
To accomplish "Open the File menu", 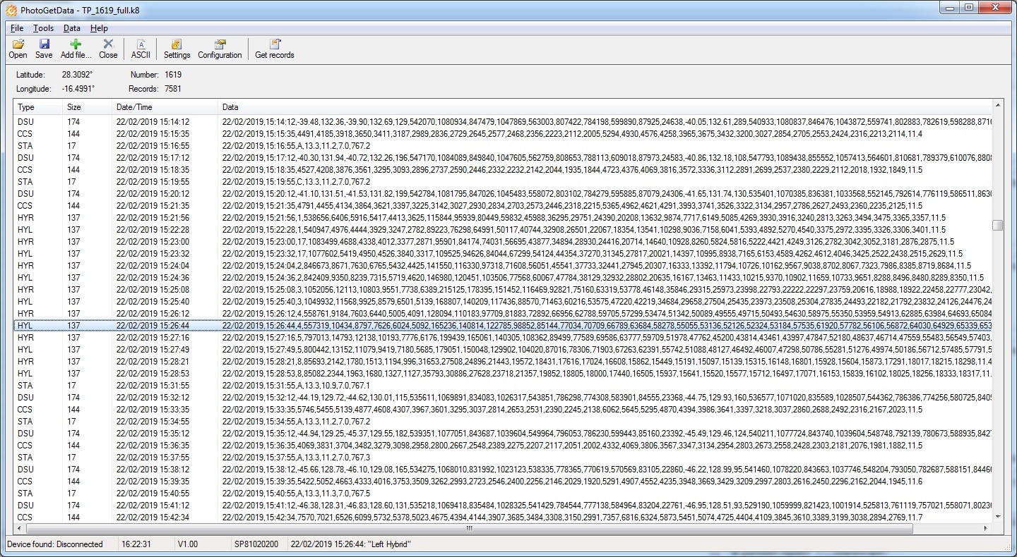I will pos(17,28).
